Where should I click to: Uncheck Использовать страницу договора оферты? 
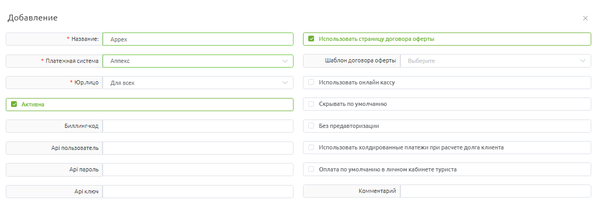click(x=311, y=39)
